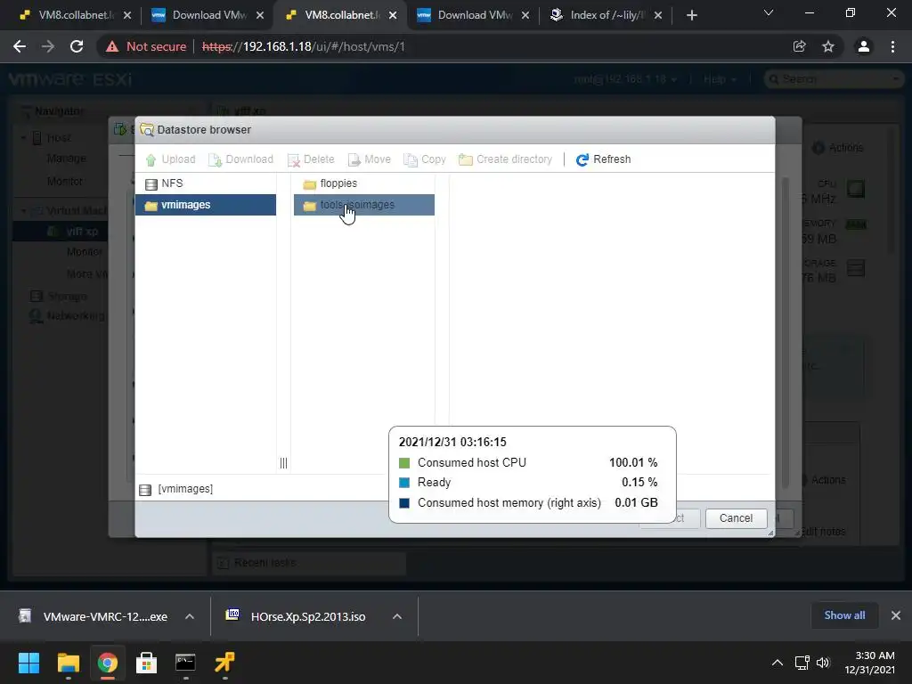Open a new browser tab
912x684 pixels.
(691, 15)
